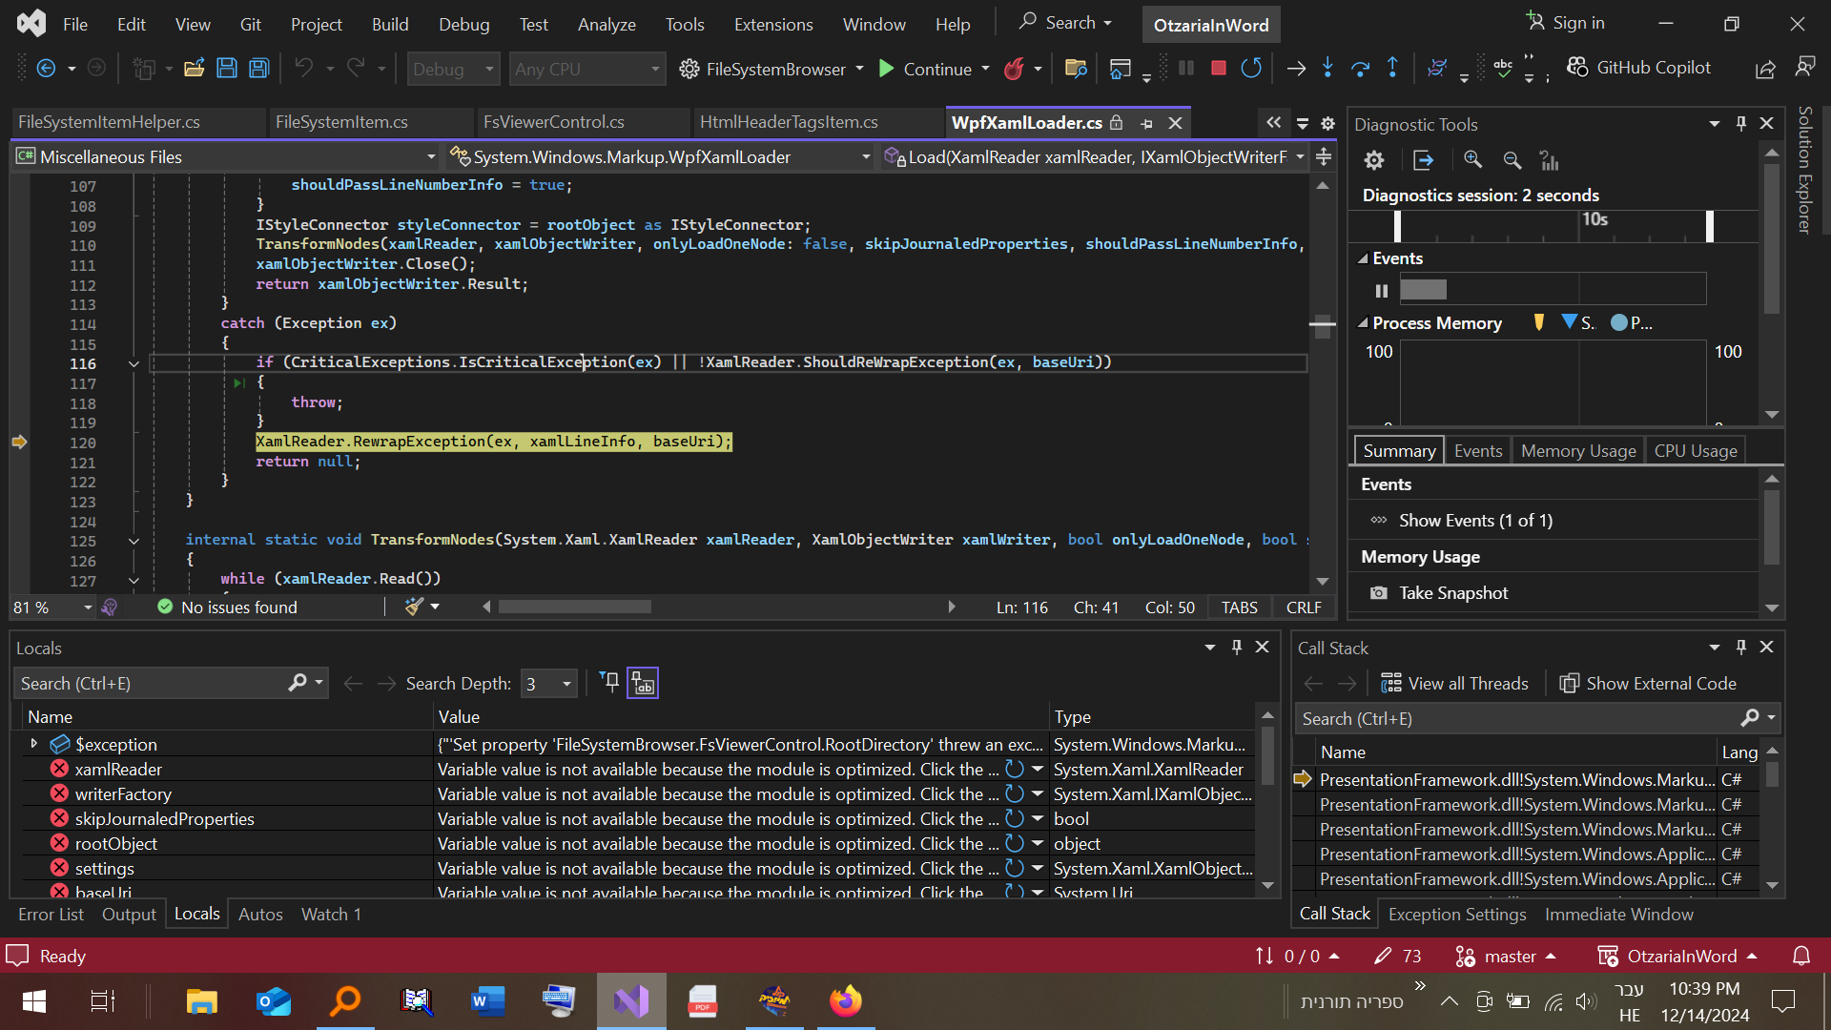
Task: Open the Debug menu
Action: coord(463,24)
